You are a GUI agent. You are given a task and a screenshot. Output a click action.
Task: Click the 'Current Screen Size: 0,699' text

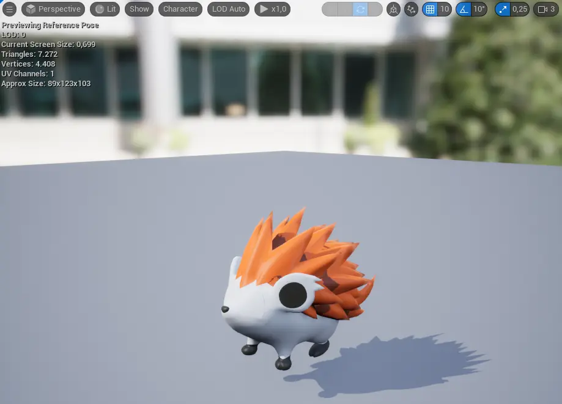[48, 45]
